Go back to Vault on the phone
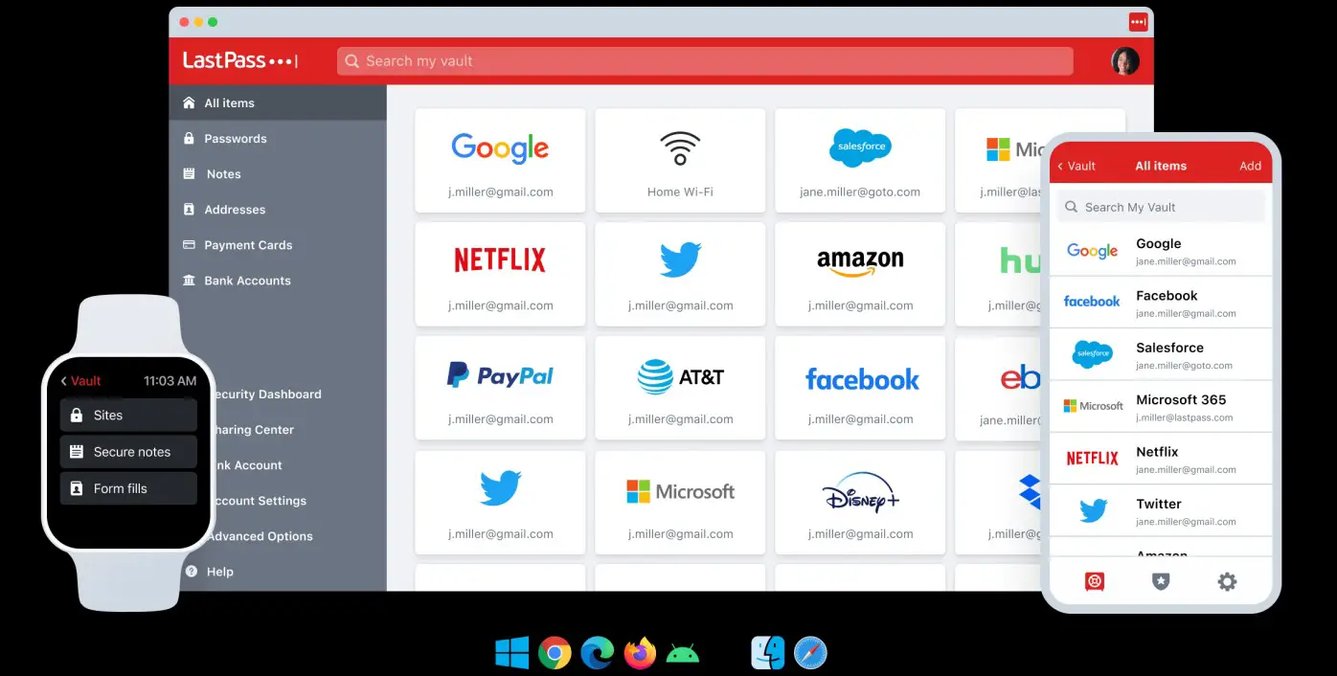This screenshot has height=676, width=1337. click(1076, 166)
